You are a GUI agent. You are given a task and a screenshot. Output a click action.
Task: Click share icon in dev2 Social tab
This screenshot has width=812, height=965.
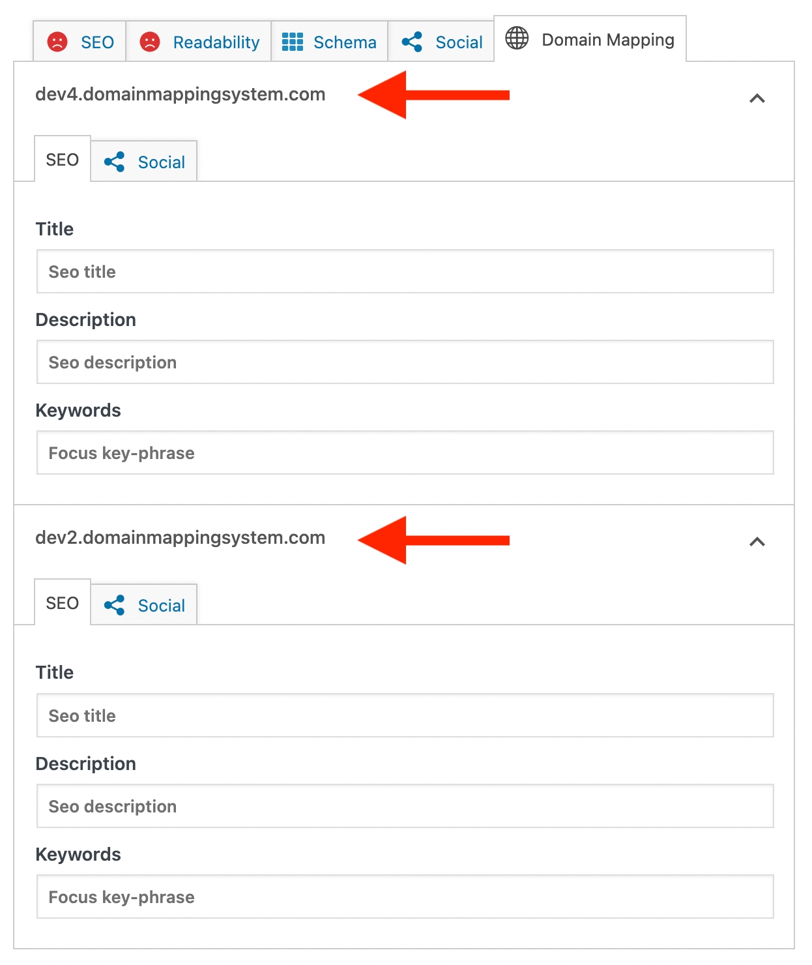click(115, 606)
